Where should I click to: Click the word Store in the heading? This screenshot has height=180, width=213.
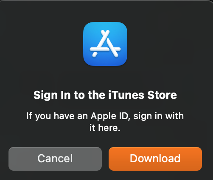click(162, 95)
